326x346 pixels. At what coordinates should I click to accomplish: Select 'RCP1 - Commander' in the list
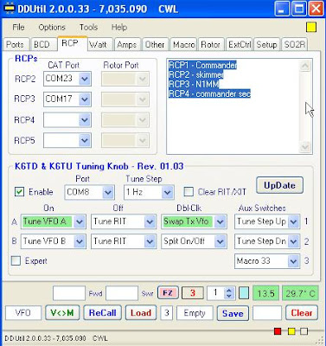pos(202,65)
